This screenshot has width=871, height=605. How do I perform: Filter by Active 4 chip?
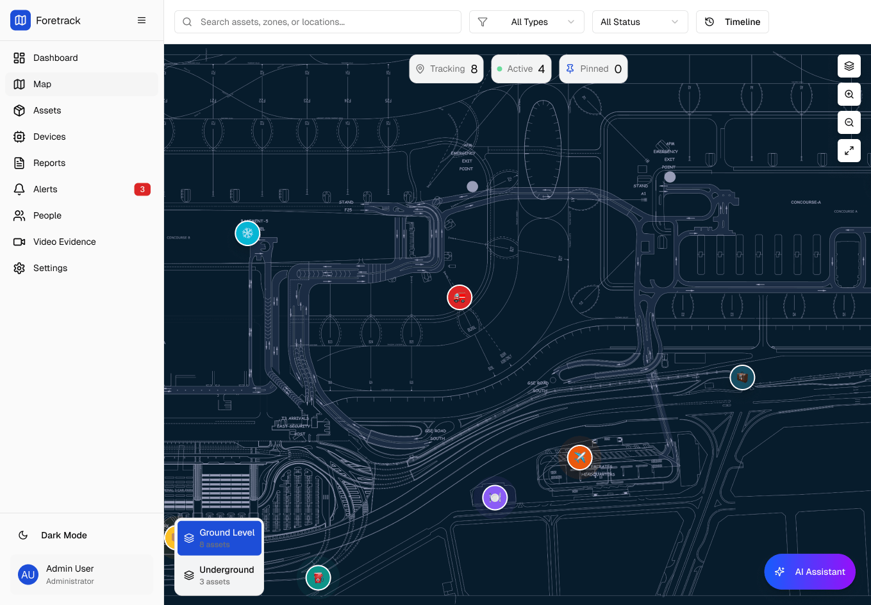point(522,69)
